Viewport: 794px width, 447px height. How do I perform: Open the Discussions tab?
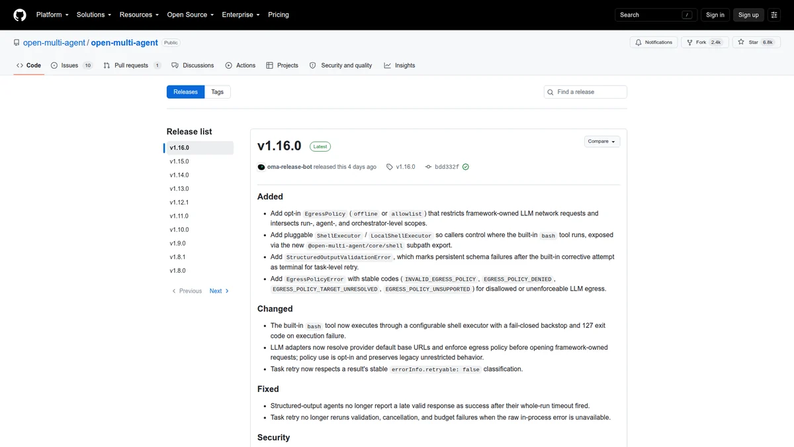point(193,66)
